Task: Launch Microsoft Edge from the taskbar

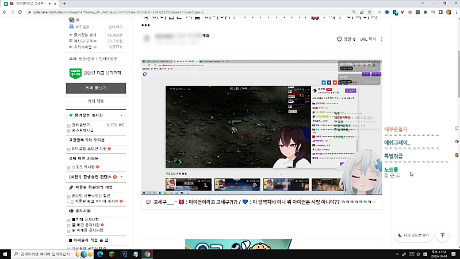Action: [x=100, y=254]
